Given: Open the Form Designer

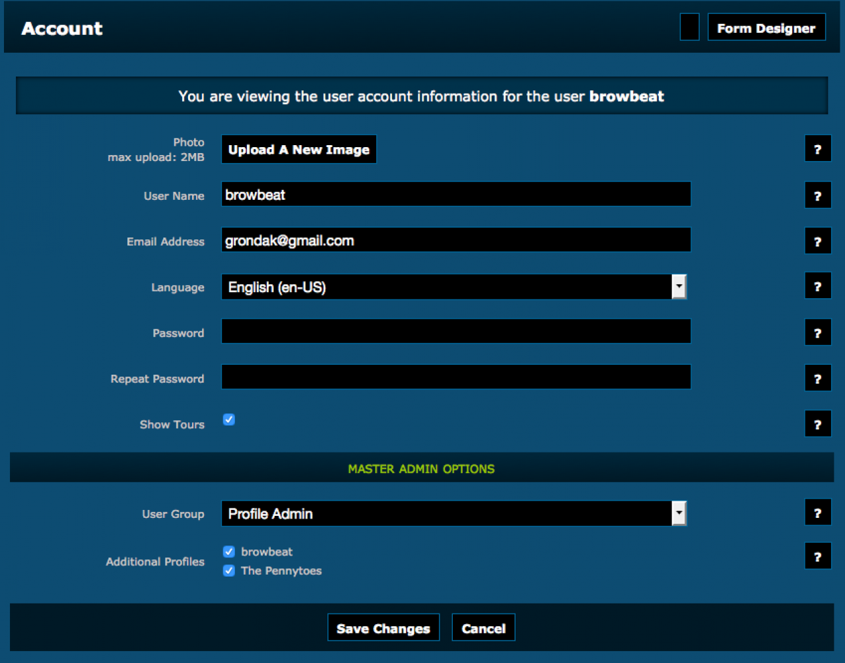Looking at the screenshot, I should click(766, 28).
